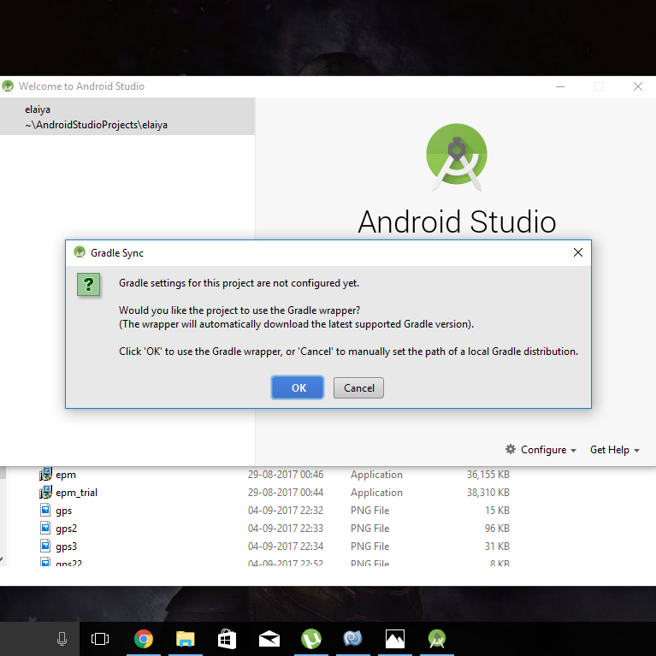Click the epm installer file icon
656x656 pixels.
click(45, 474)
